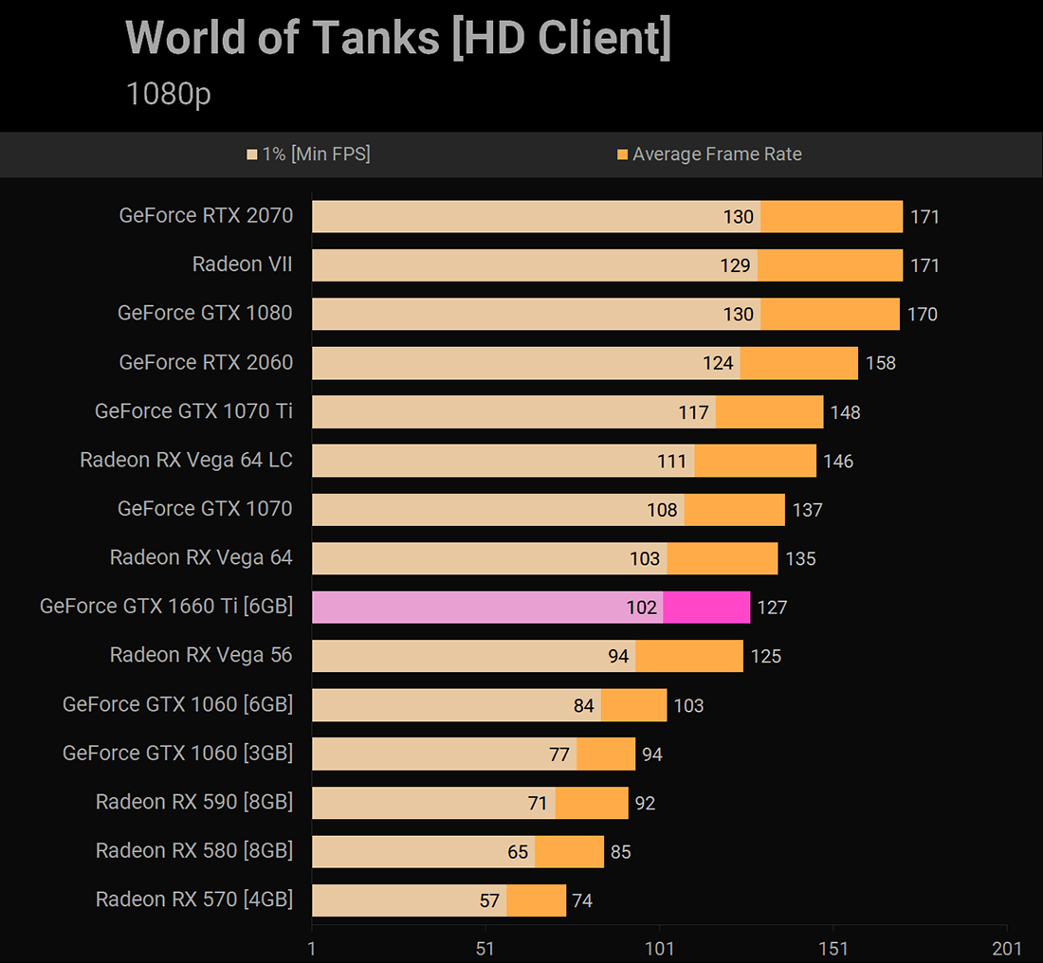Image resolution: width=1043 pixels, height=963 pixels.
Task: Click the "84" Min FPS value for GTX 1060 [6GB]
Action: pyautogui.click(x=584, y=705)
